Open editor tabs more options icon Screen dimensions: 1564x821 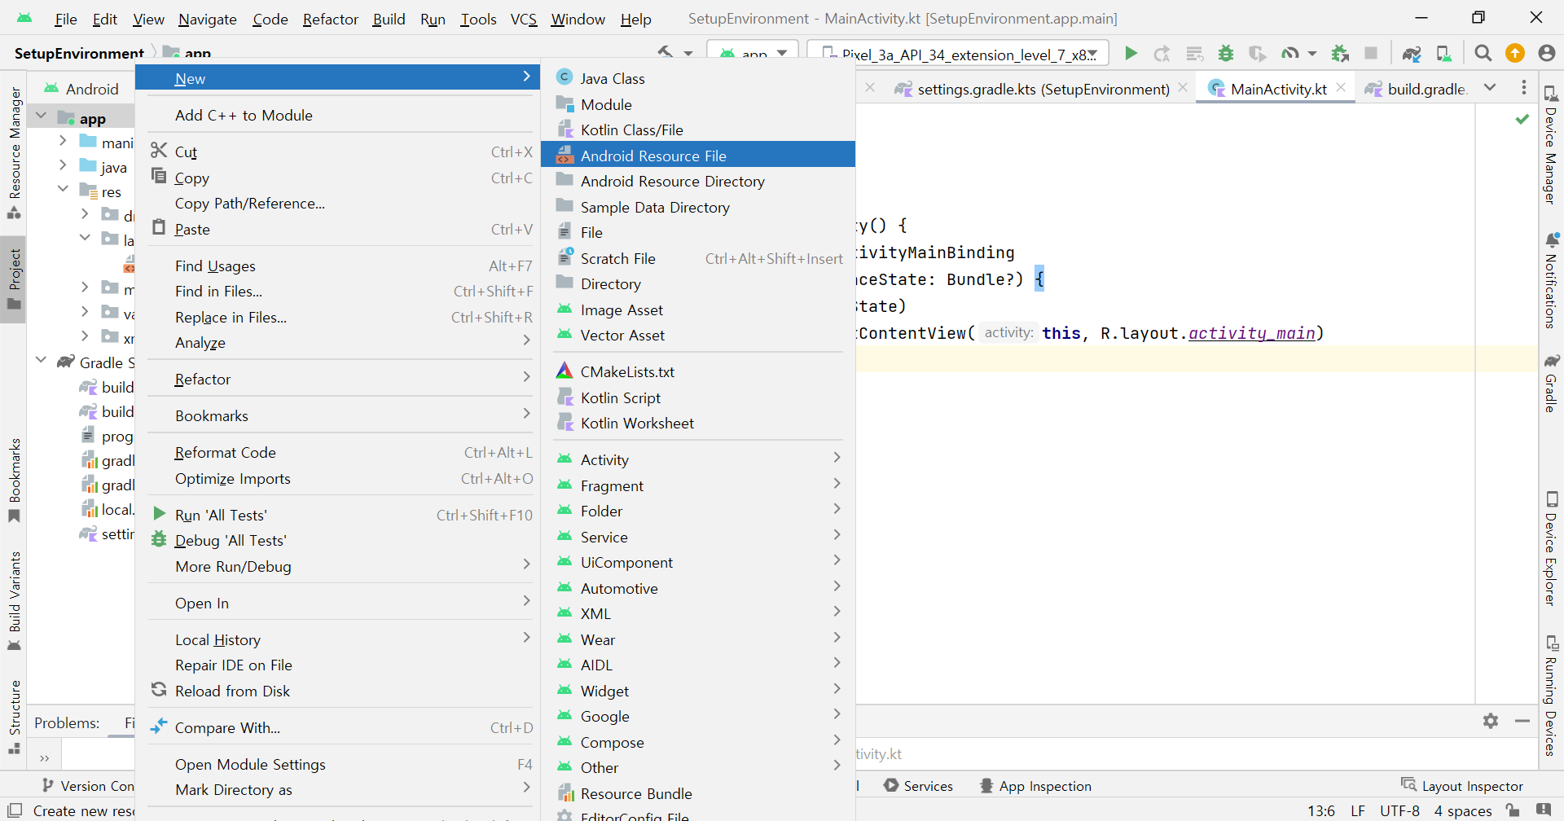(1524, 88)
